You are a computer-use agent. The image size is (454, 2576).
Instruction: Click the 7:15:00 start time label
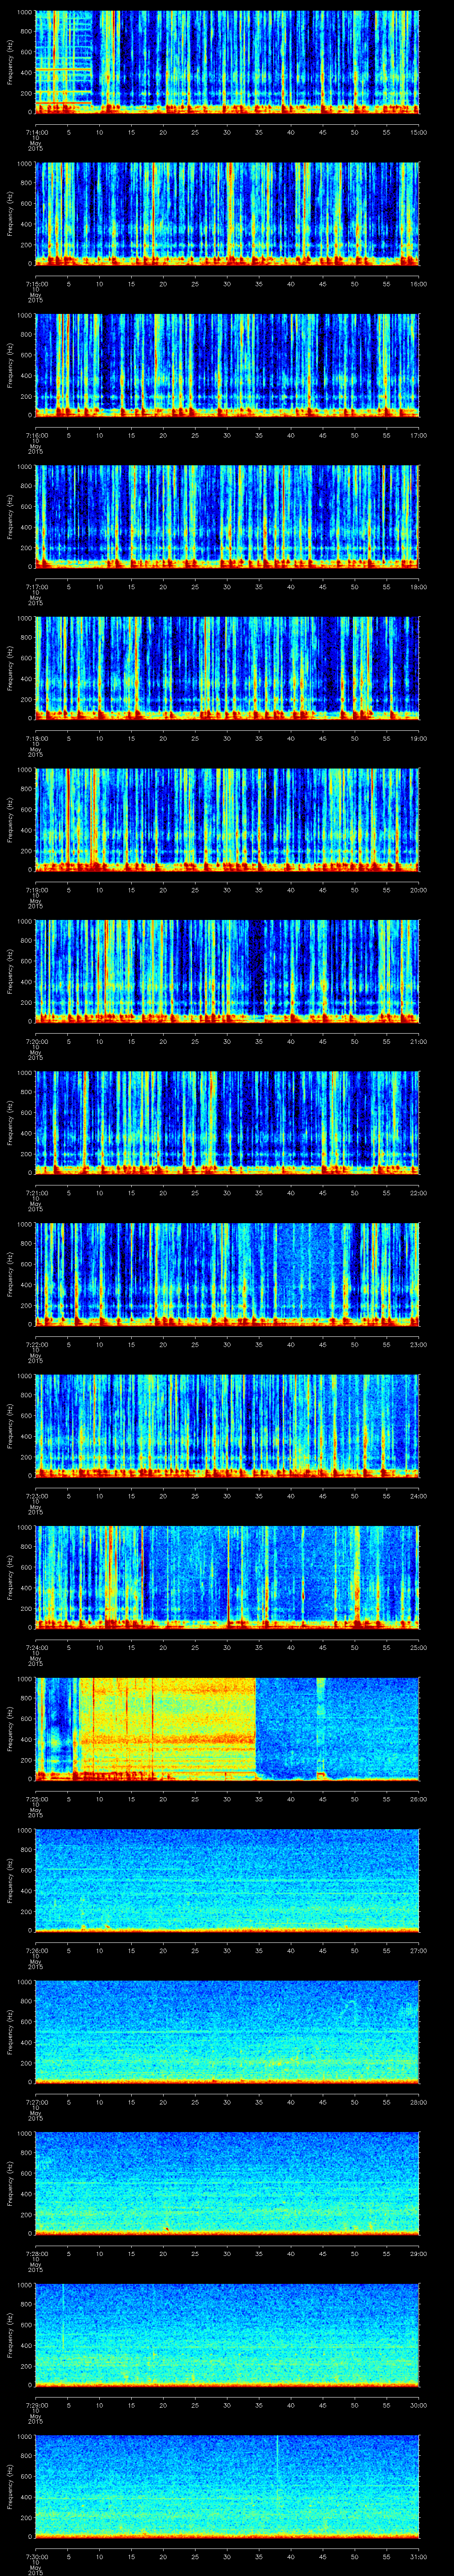36,284
